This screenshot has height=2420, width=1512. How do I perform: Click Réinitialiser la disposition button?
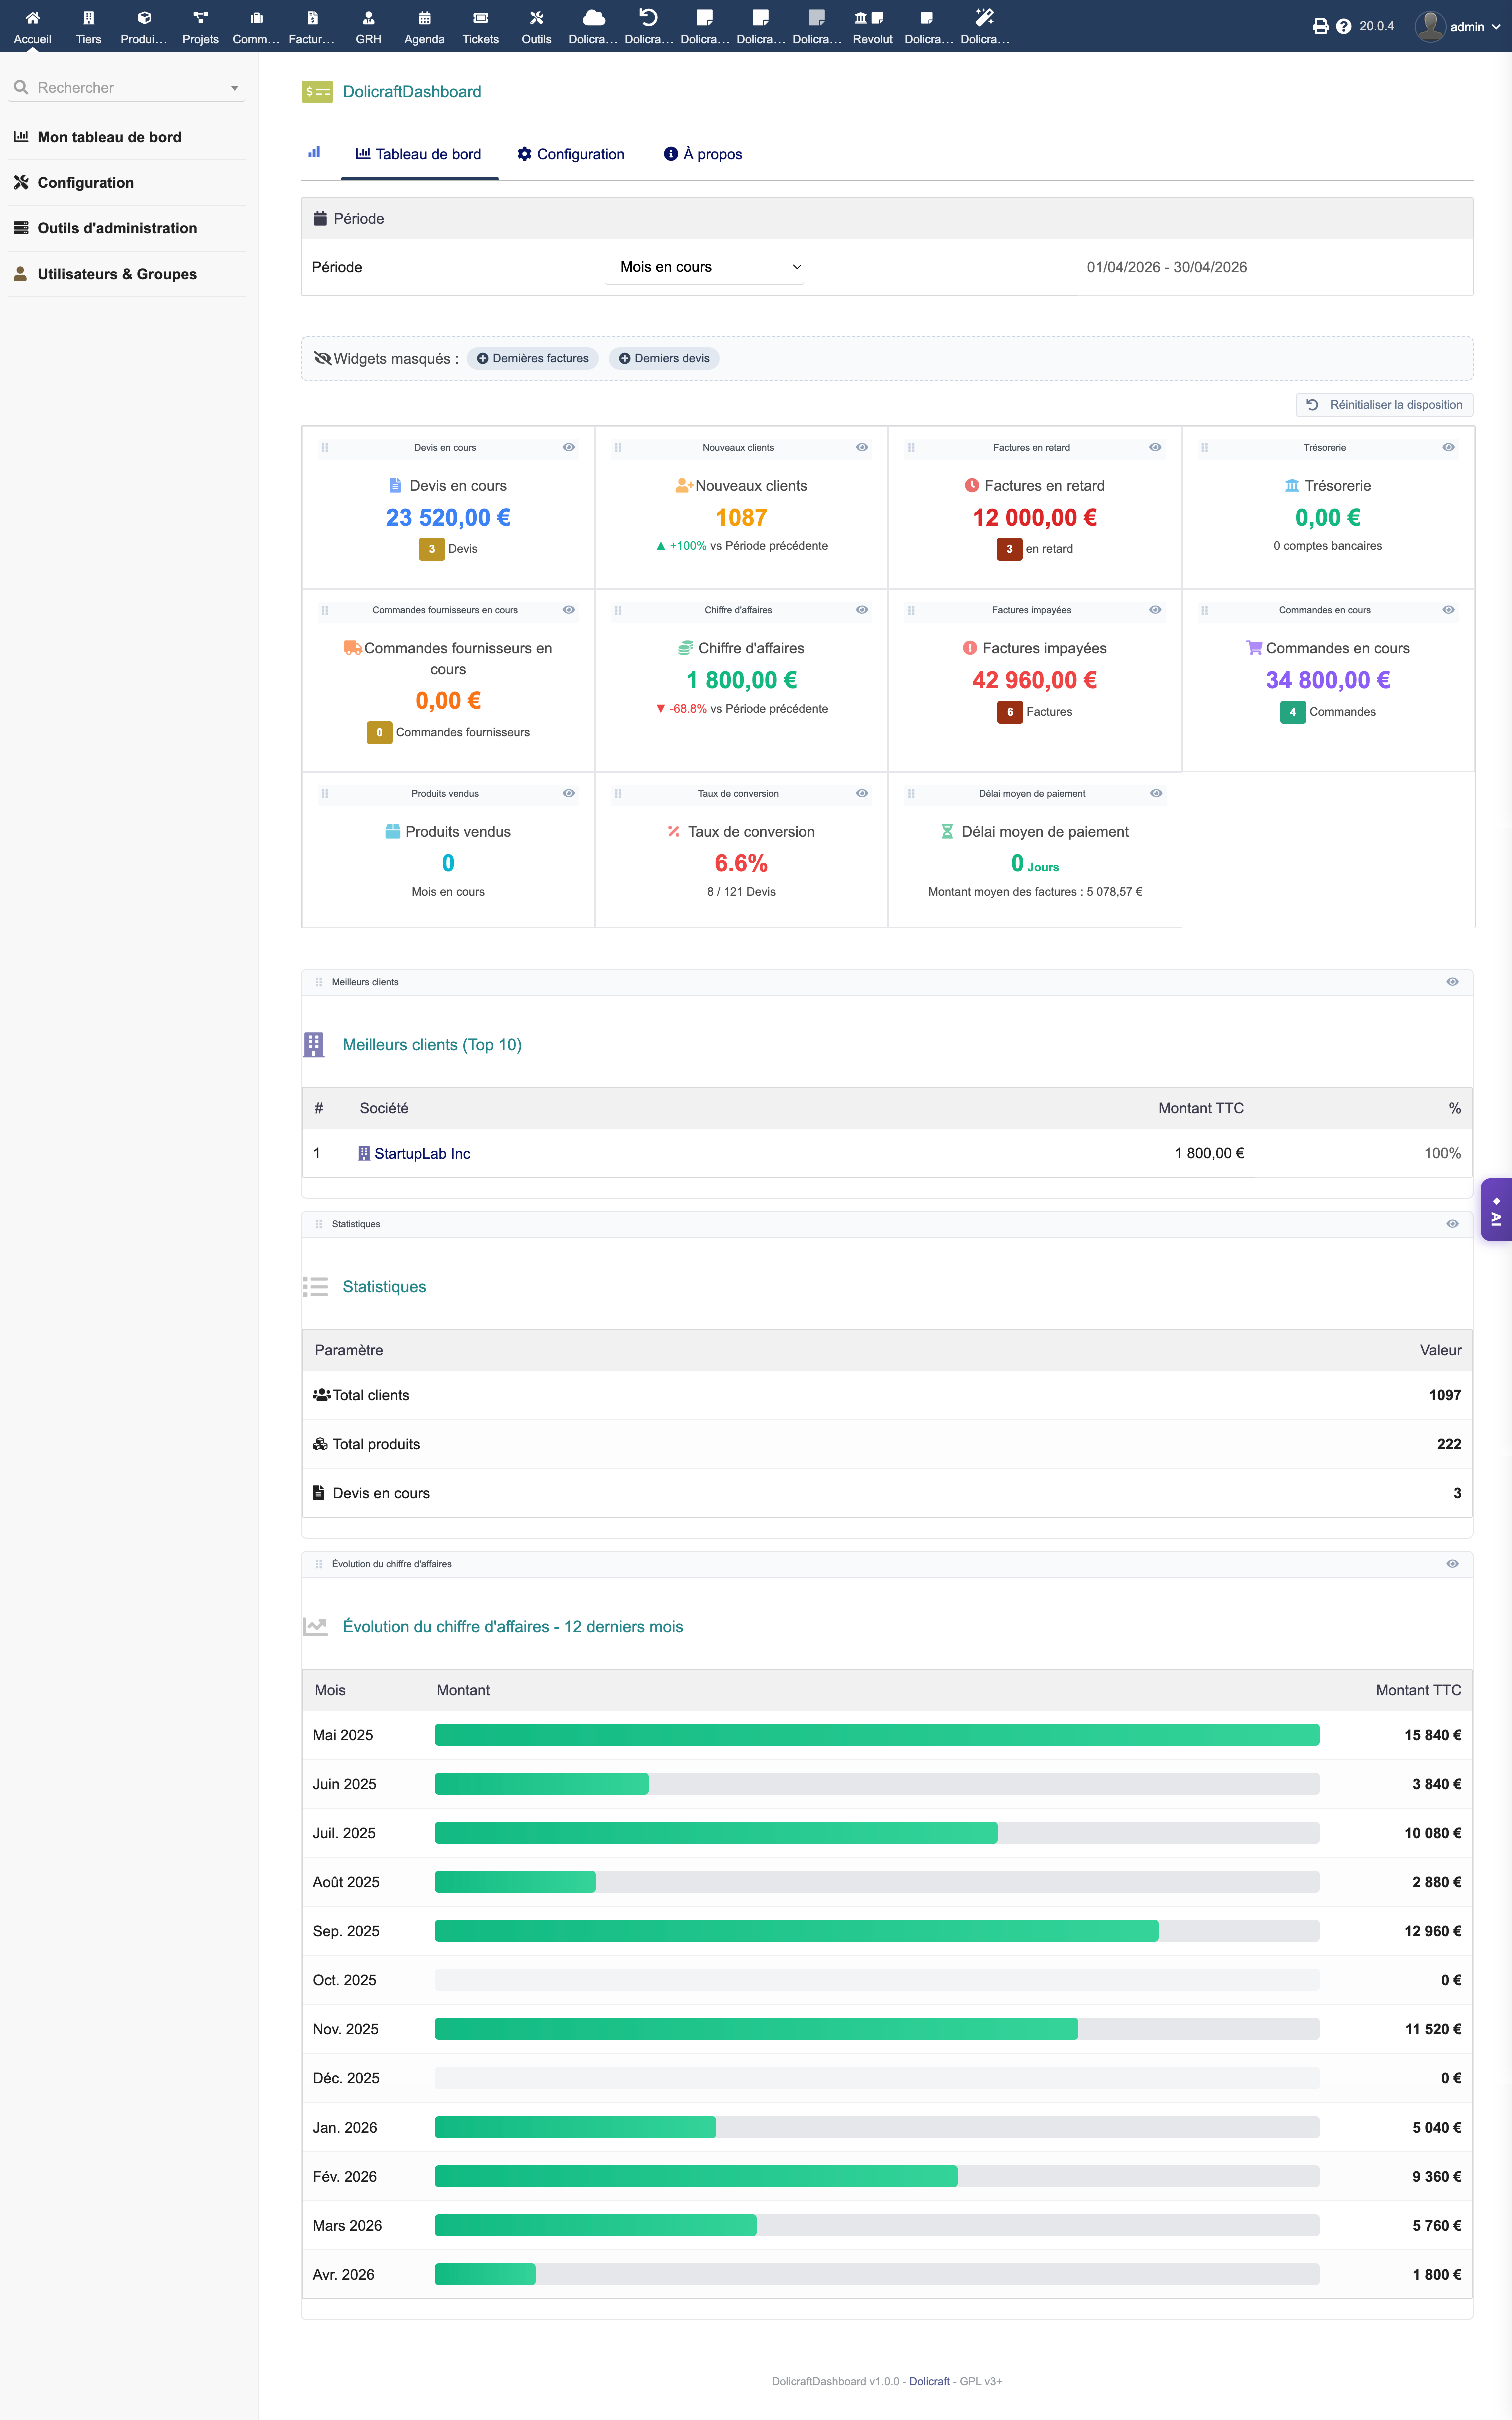pyautogui.click(x=1385, y=405)
